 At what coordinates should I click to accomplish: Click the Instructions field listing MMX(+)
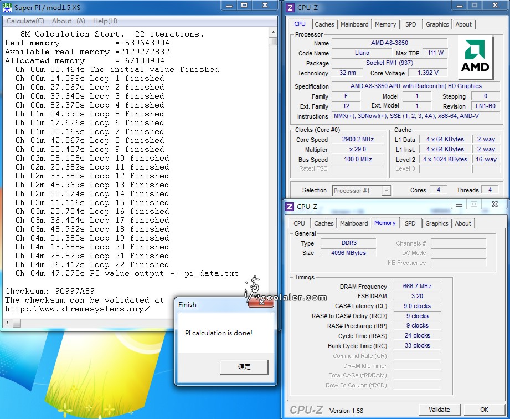tap(416, 116)
